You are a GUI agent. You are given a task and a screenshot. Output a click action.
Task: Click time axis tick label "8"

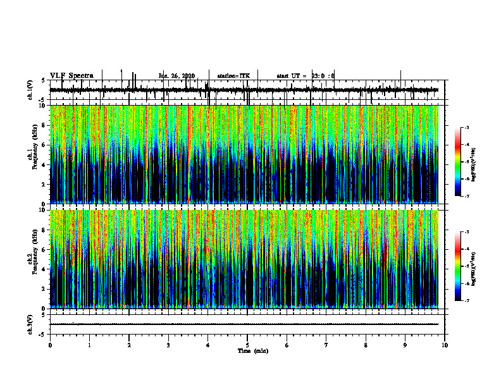pos(366,345)
